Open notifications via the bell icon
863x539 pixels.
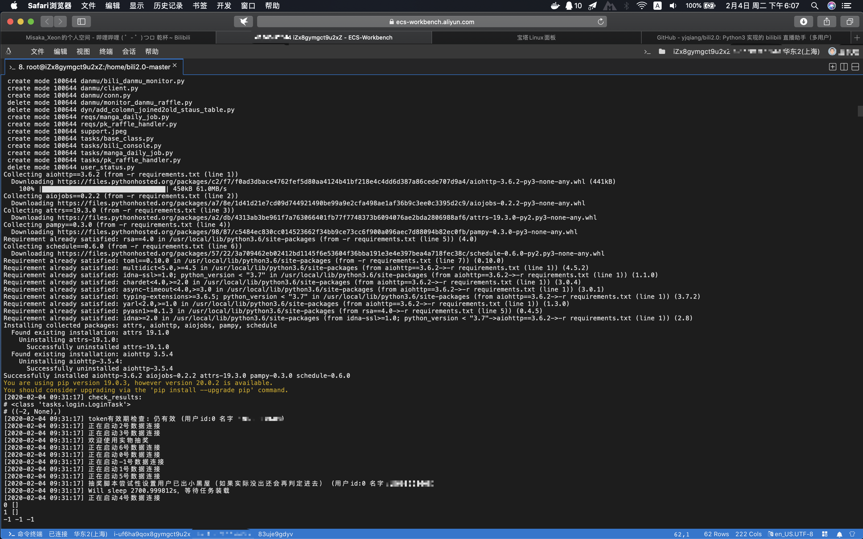pyautogui.click(x=839, y=534)
